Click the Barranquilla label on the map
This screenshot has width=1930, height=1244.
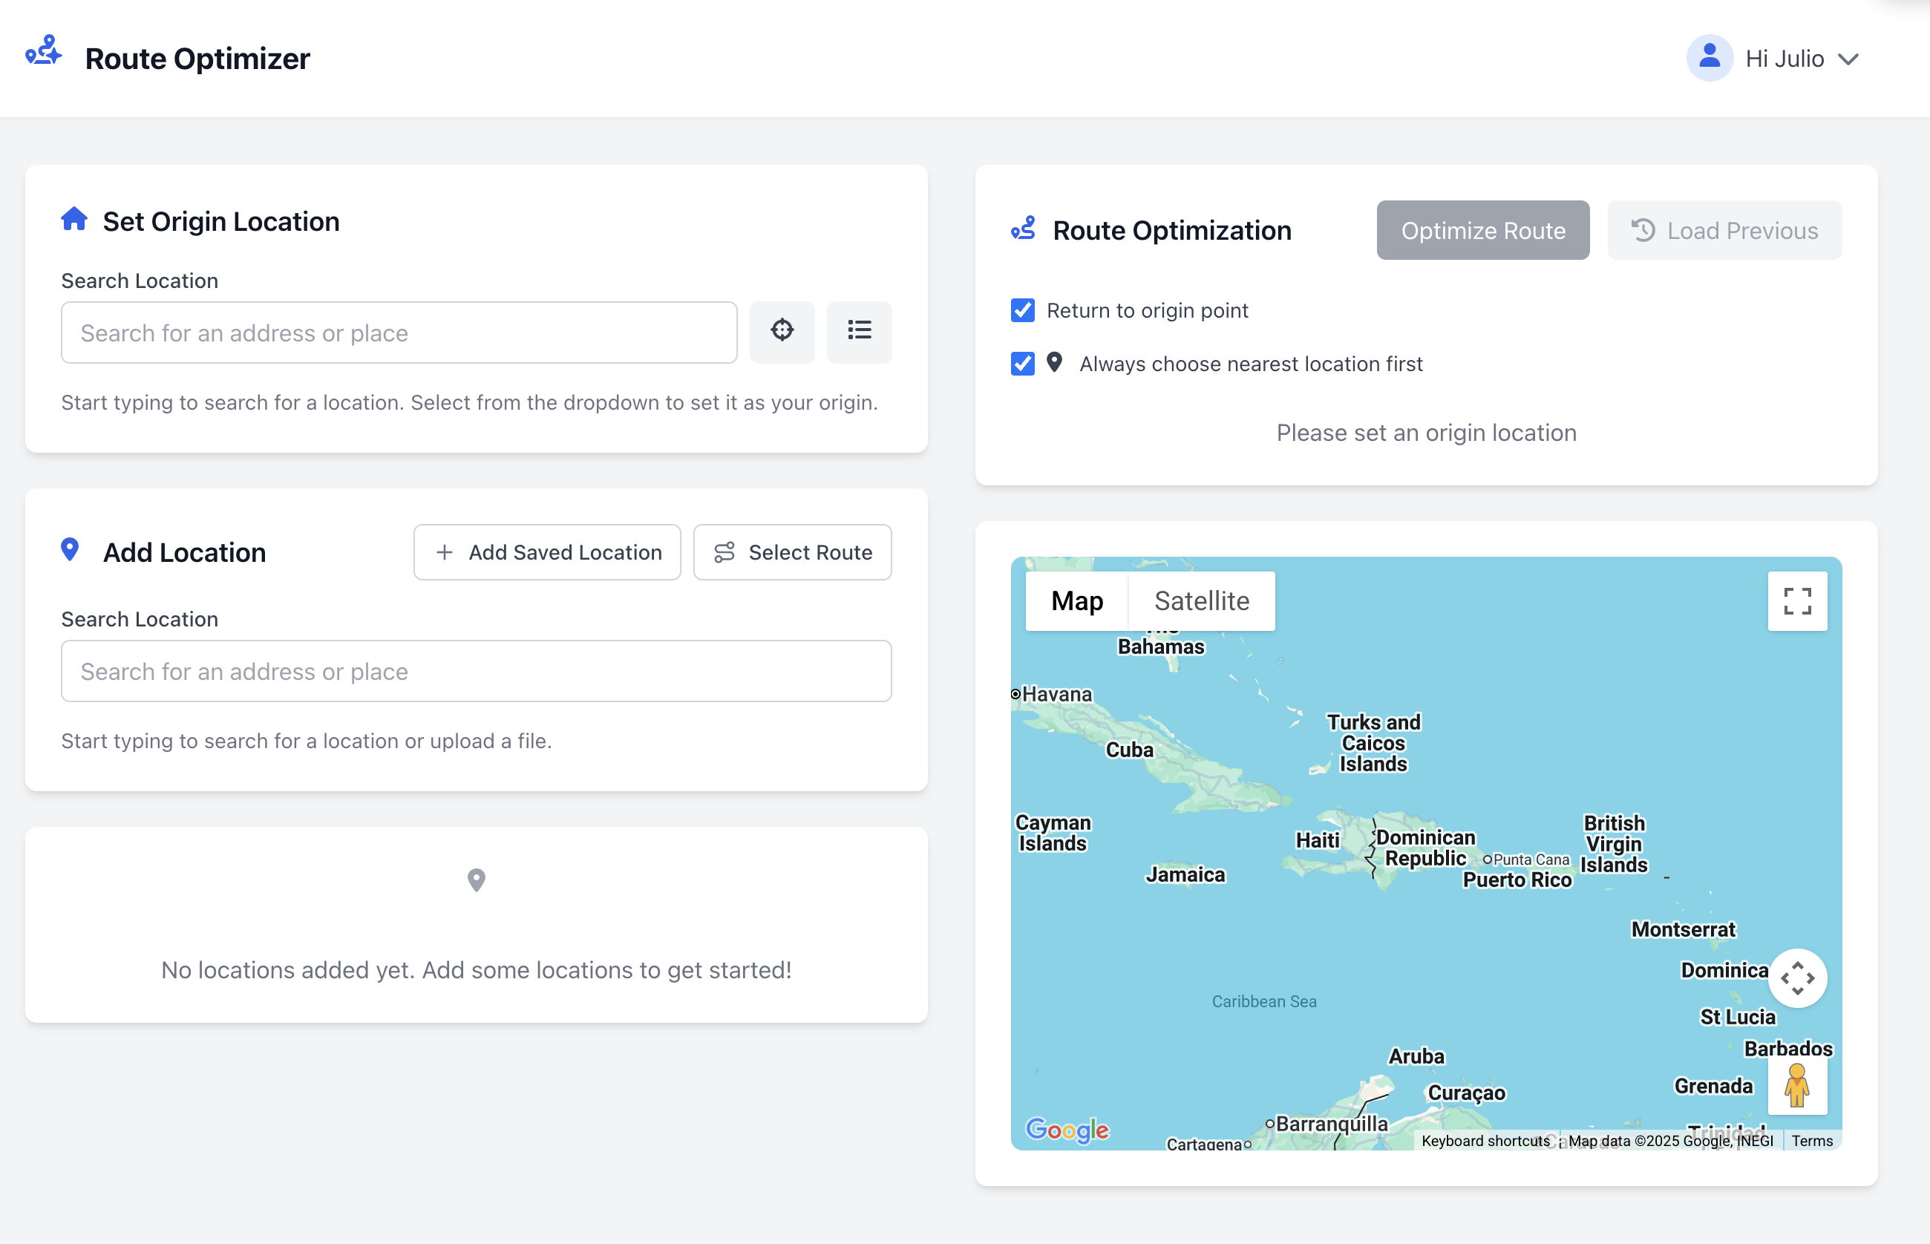1332,1124
